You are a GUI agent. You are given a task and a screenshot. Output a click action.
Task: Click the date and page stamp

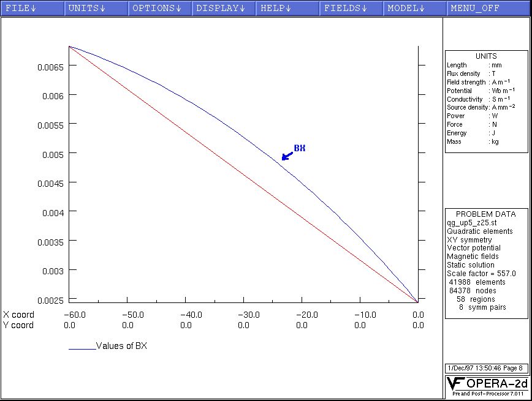click(x=485, y=368)
